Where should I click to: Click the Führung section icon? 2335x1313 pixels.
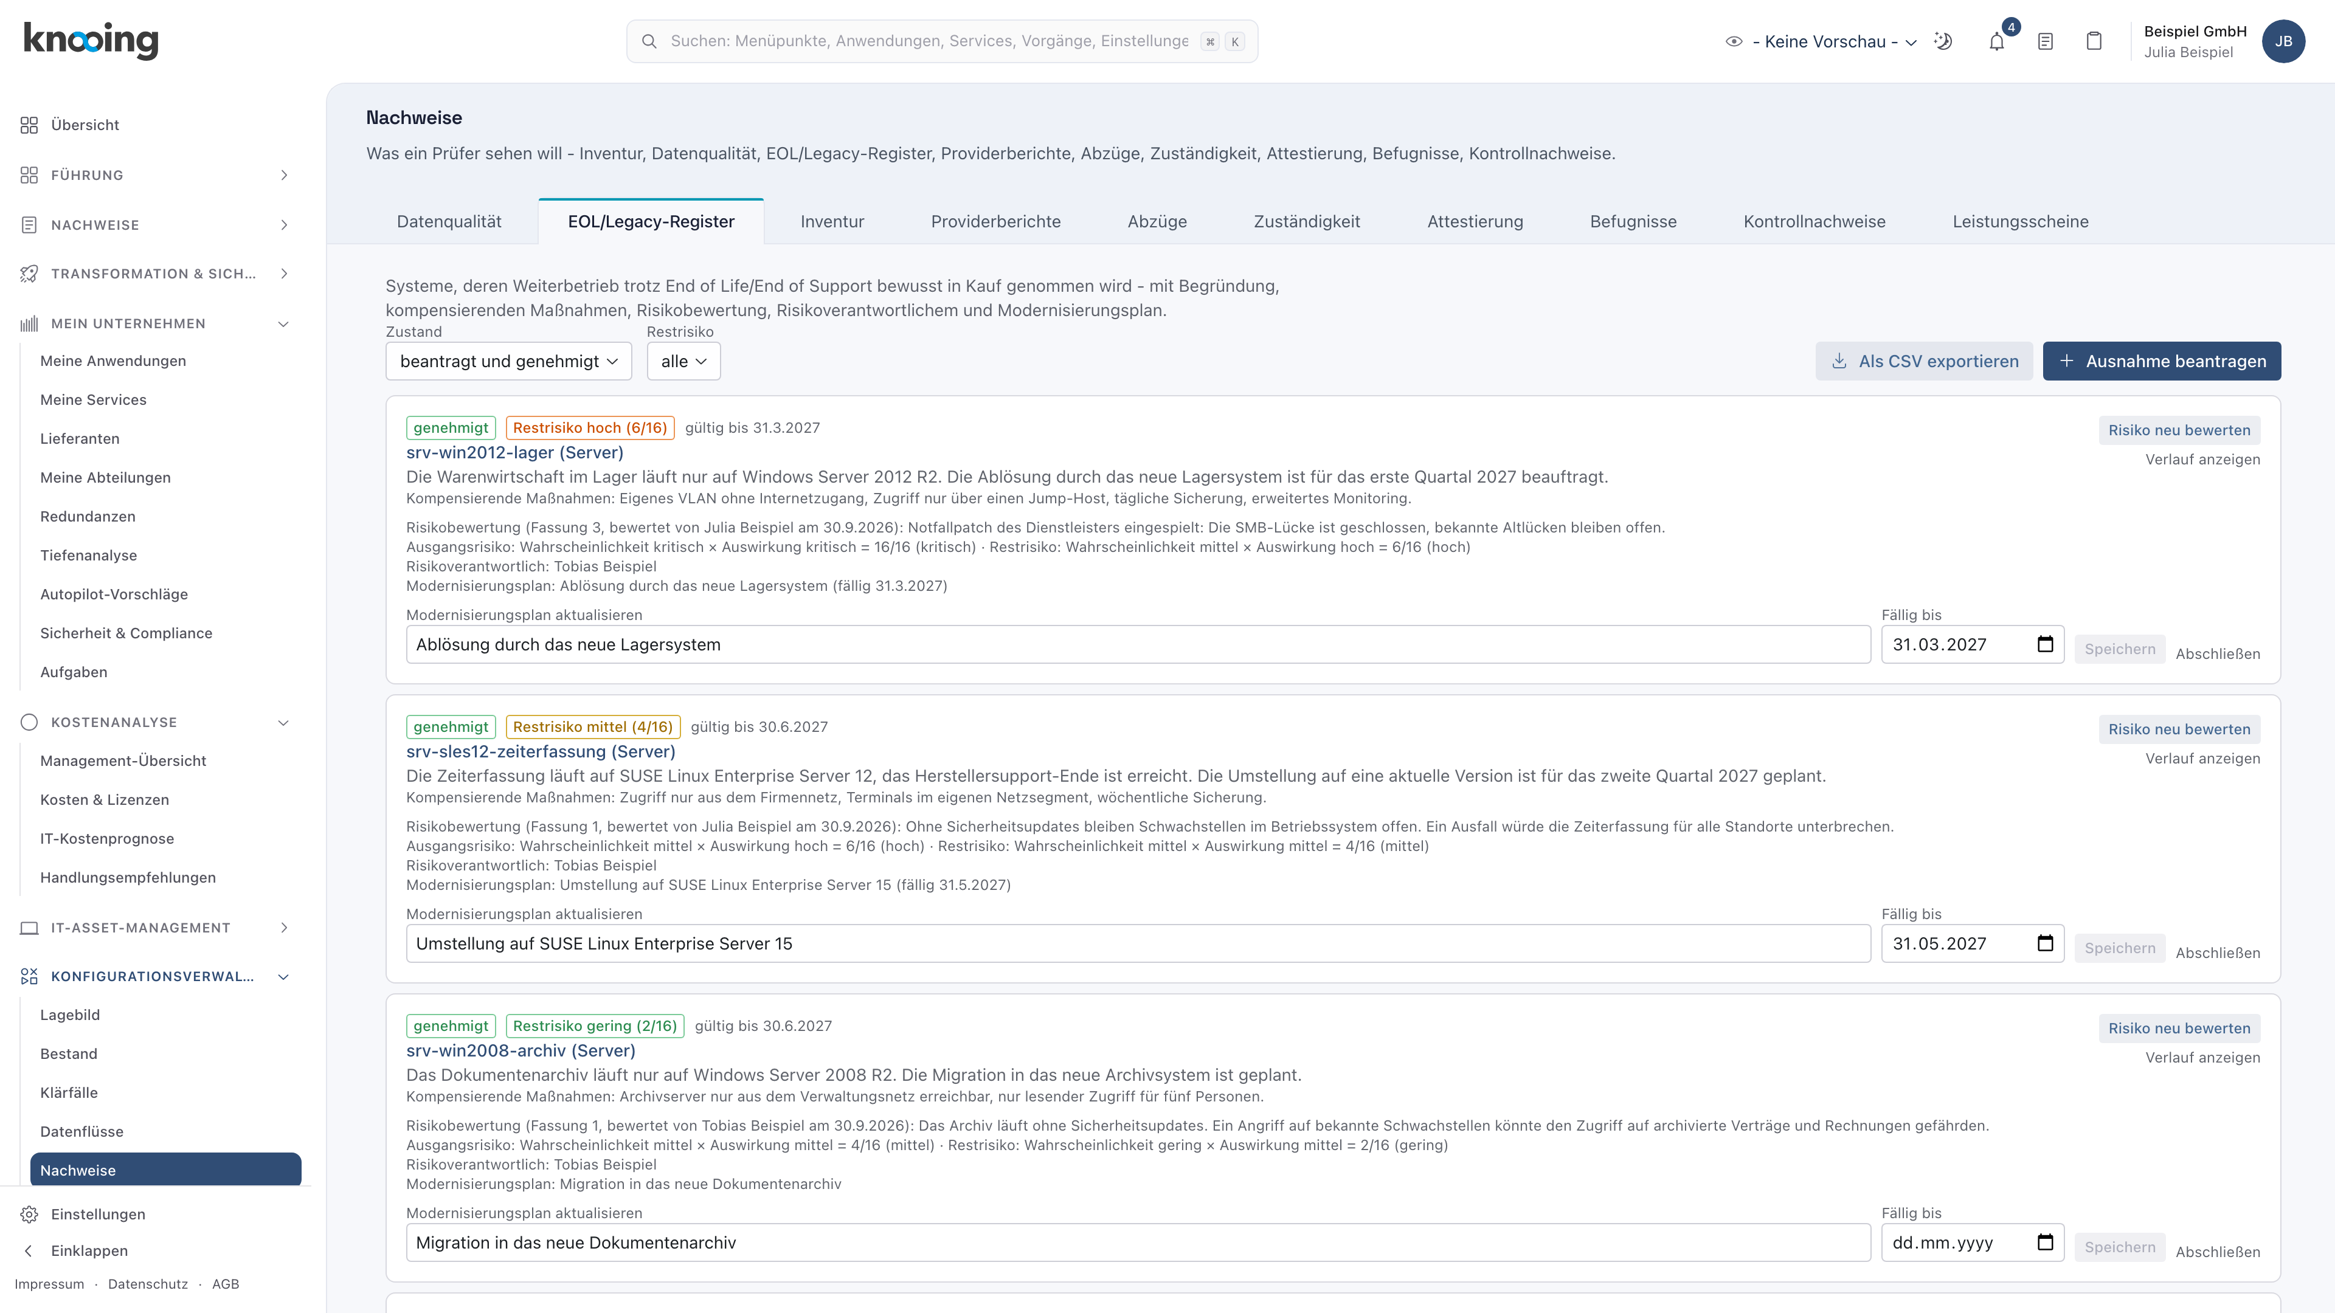coord(29,175)
